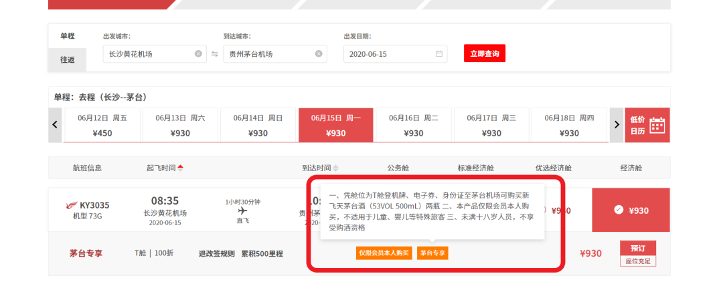Click the 预订 booking button
The width and height of the screenshot is (723, 292).
(638, 249)
